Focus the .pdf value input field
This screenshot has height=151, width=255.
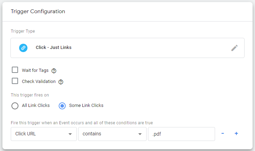point(181,134)
